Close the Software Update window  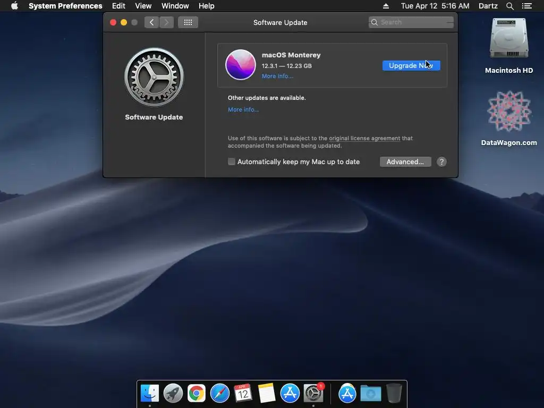[x=113, y=22]
